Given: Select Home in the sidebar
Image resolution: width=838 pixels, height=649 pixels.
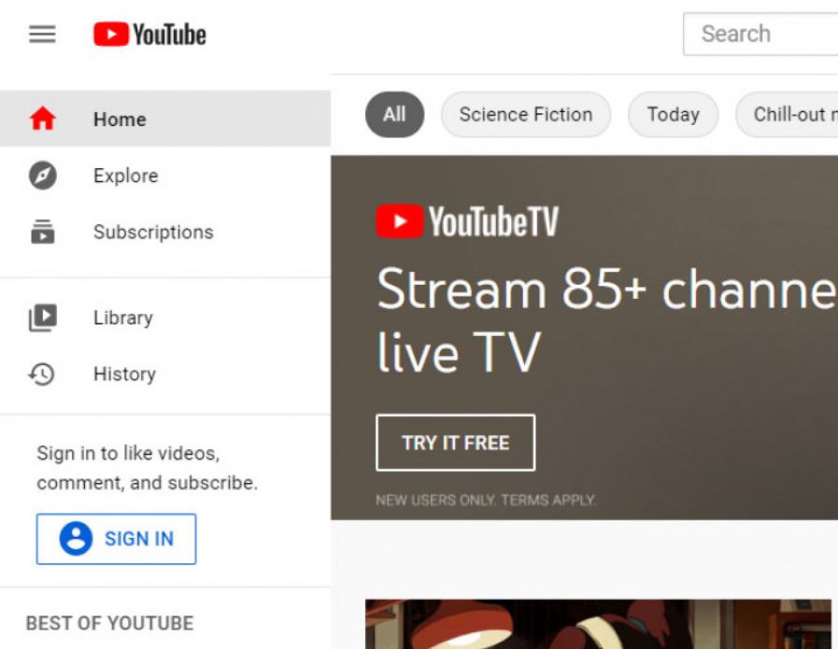Looking at the screenshot, I should 165,119.
